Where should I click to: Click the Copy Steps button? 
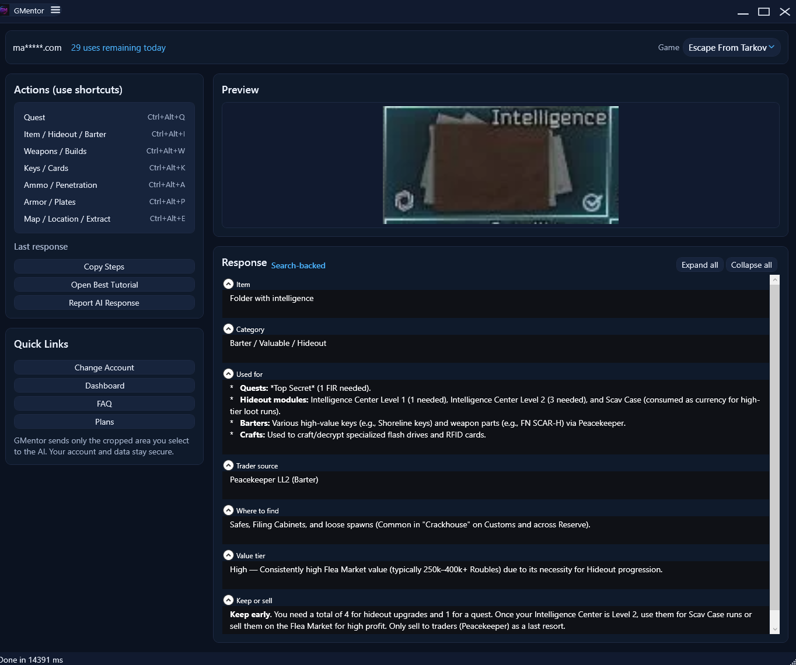[x=104, y=266]
